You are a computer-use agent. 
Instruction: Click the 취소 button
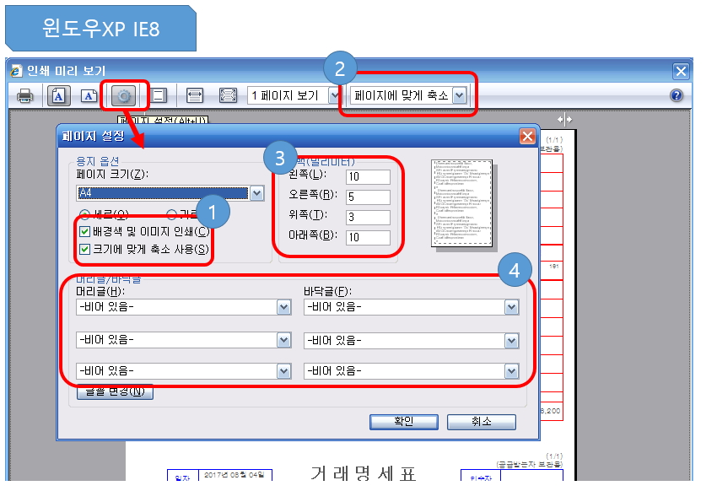[482, 422]
